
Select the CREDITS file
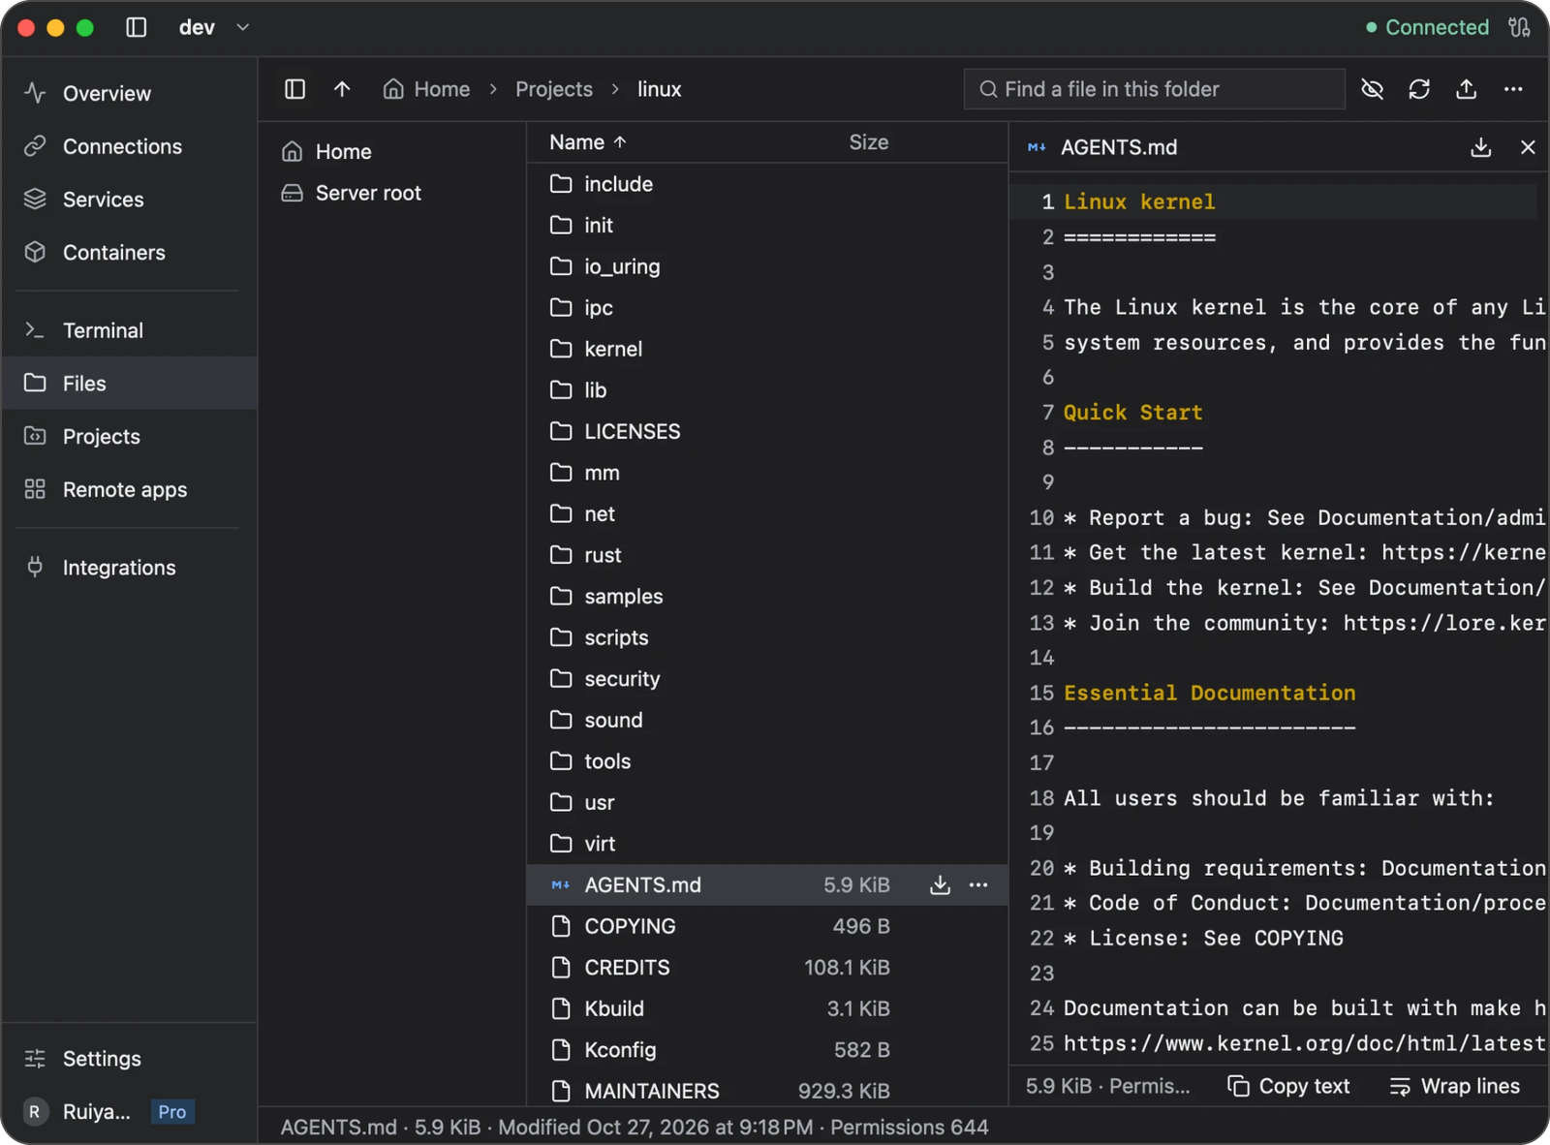pos(767,968)
